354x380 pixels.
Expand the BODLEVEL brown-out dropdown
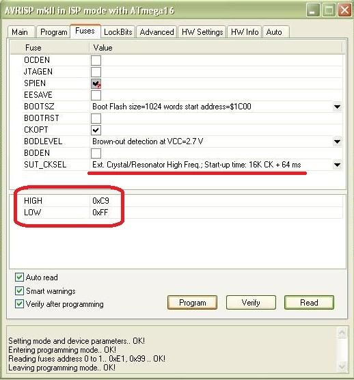click(337, 141)
